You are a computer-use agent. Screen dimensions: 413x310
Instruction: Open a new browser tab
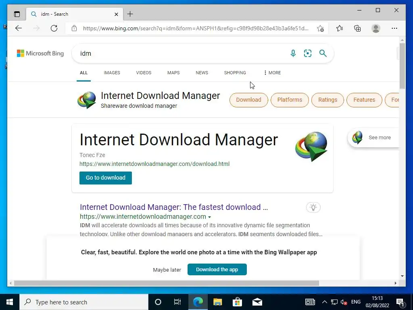pos(130,14)
